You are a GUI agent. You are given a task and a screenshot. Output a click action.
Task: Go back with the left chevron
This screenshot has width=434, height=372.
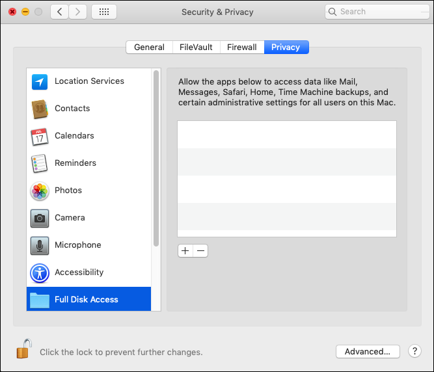[59, 12]
